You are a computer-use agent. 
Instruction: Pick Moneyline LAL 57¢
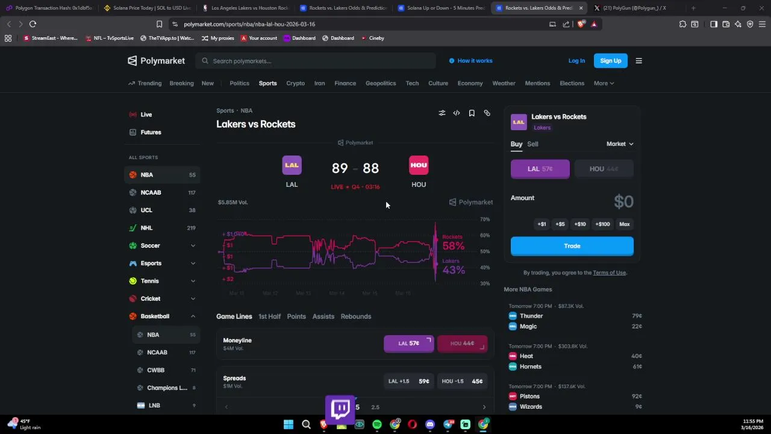(x=408, y=344)
